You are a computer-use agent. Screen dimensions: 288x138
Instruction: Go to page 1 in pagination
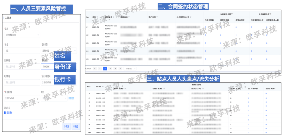tap(100, 68)
